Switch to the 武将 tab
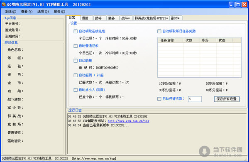Viewport: 249px width, 162px height. click(100, 18)
